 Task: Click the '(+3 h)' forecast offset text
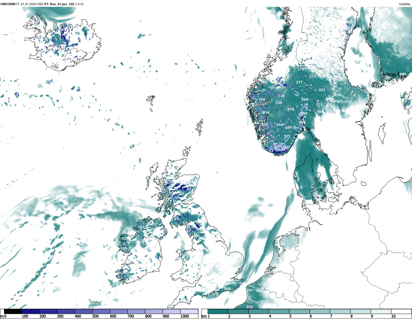pyautogui.click(x=79, y=4)
